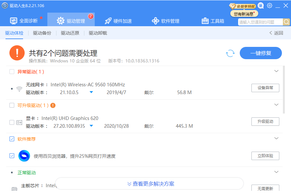Open the 工具箱 tab
291x194 pixels.
pyautogui.click(x=213, y=21)
